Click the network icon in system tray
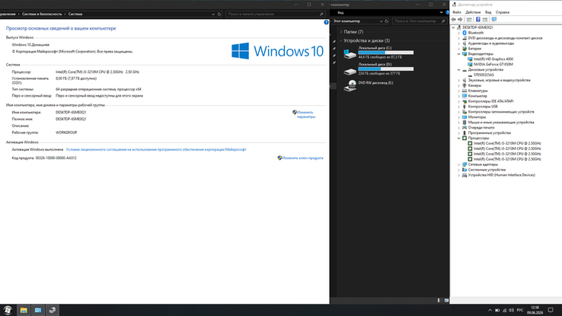 coord(504,310)
